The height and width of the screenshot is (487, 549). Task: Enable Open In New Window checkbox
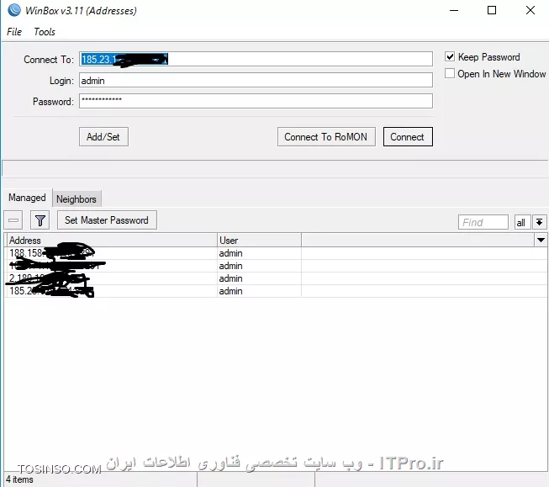(450, 73)
